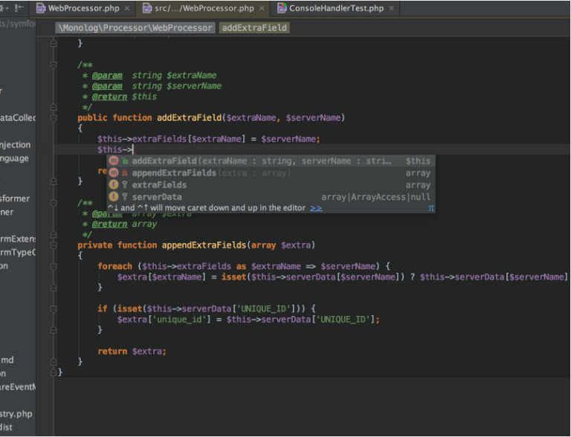Image resolution: width=571 pixels, height=437 pixels.
Task: Click the addExtraField breadcrumb
Action: point(254,27)
